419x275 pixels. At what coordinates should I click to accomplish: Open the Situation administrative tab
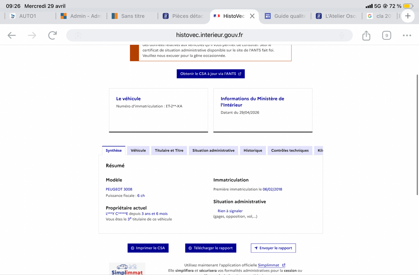coord(213,150)
